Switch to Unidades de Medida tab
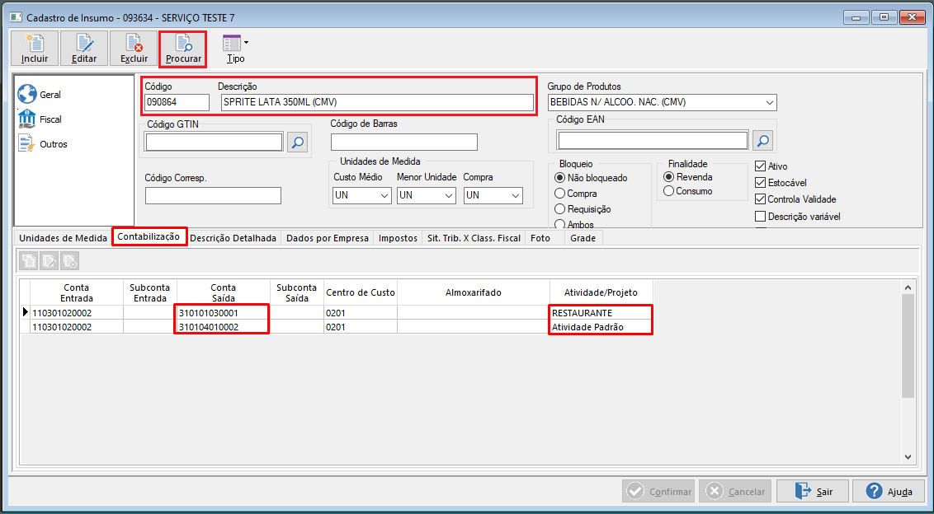This screenshot has height=514, width=934. (64, 238)
